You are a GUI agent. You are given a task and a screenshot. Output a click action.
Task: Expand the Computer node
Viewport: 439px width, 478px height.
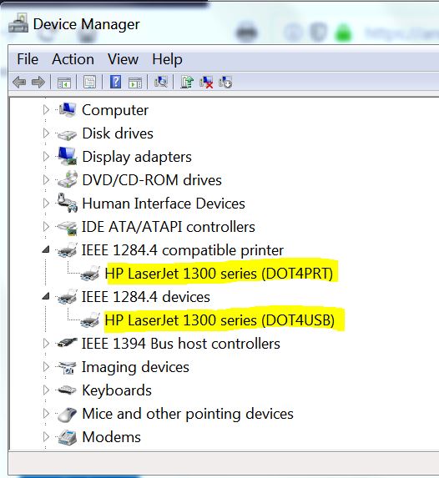point(46,110)
